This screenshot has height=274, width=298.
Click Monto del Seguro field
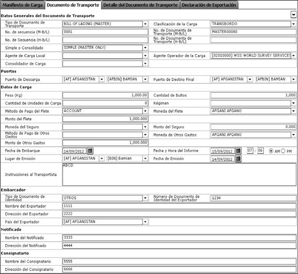click(x=253, y=127)
